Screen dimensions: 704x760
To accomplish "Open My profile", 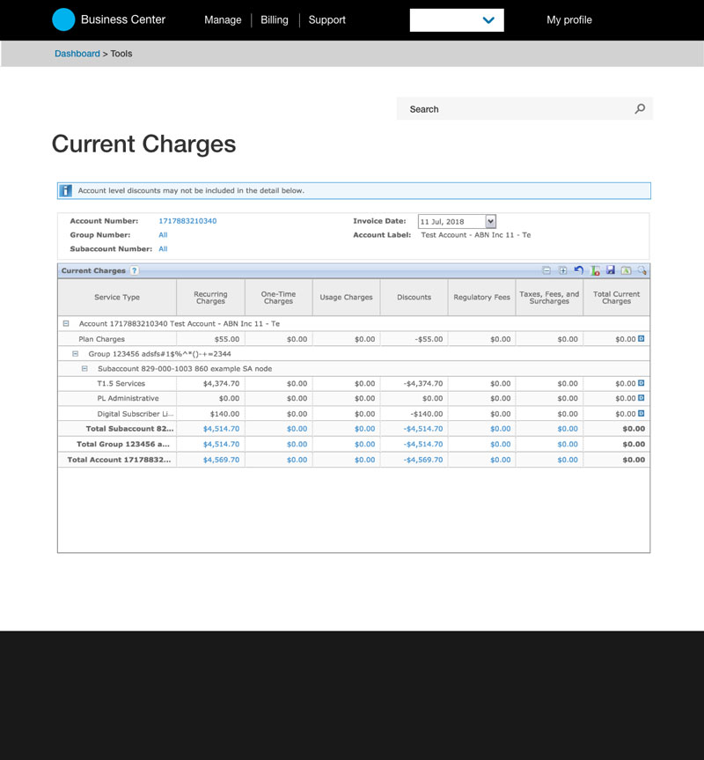I will tap(568, 20).
